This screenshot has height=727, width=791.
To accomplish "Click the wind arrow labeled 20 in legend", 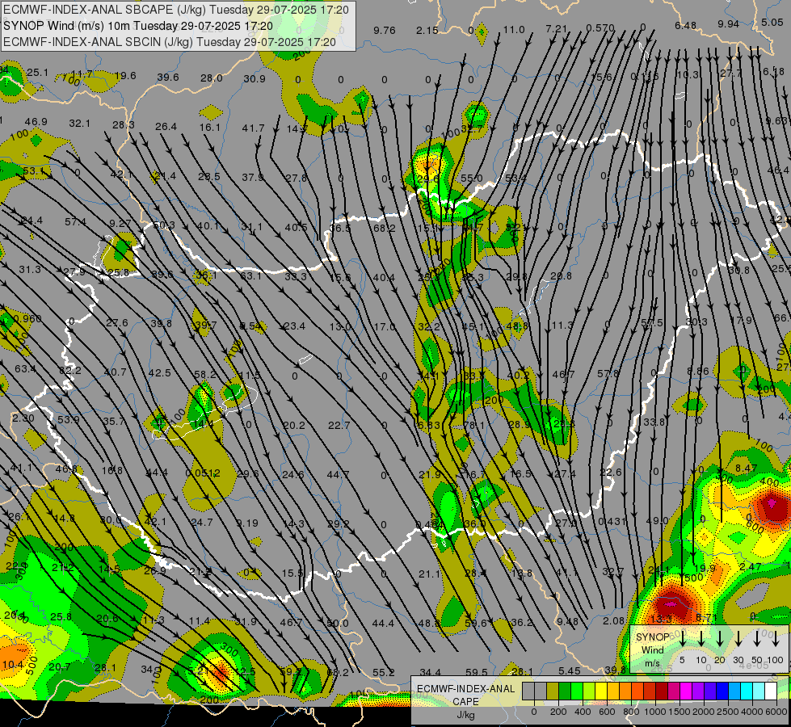I will pyautogui.click(x=719, y=639).
